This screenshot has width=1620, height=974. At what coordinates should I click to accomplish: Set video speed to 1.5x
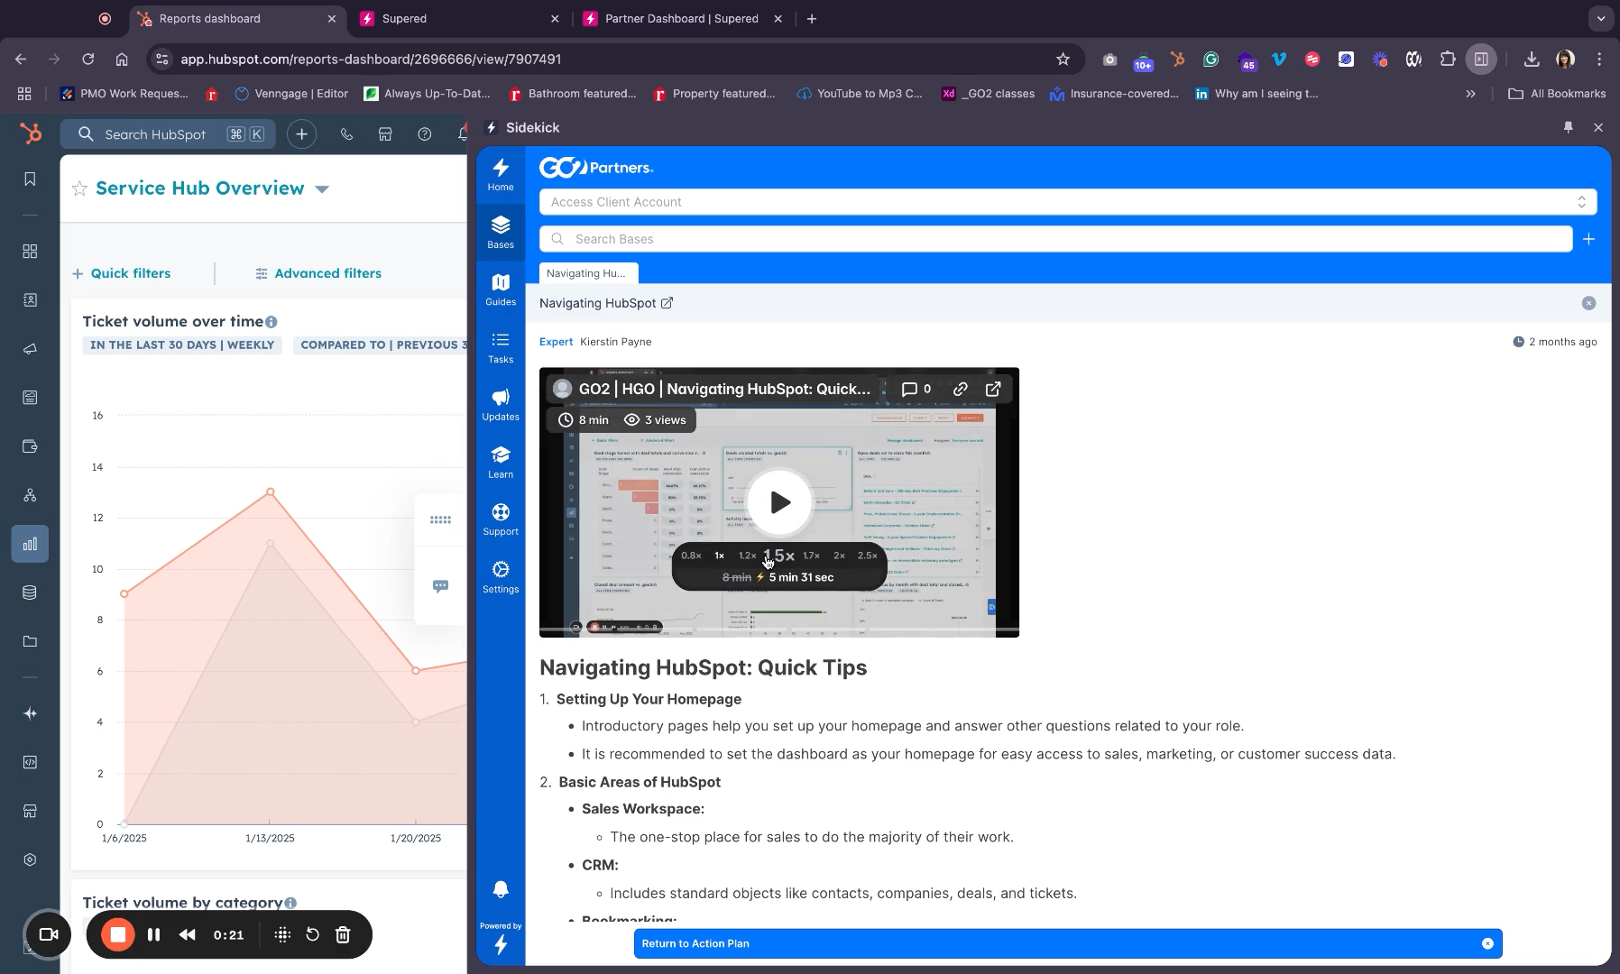pyautogui.click(x=778, y=556)
